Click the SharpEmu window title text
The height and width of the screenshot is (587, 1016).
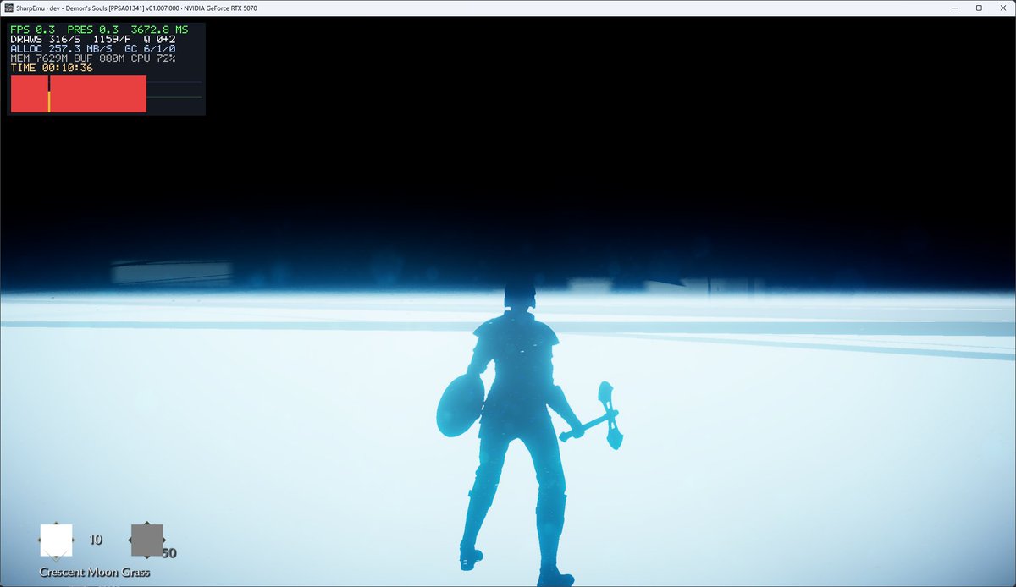tap(136, 8)
